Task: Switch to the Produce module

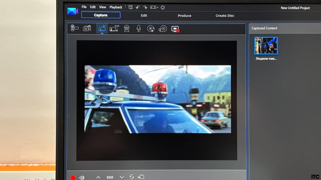Action: [x=185, y=16]
